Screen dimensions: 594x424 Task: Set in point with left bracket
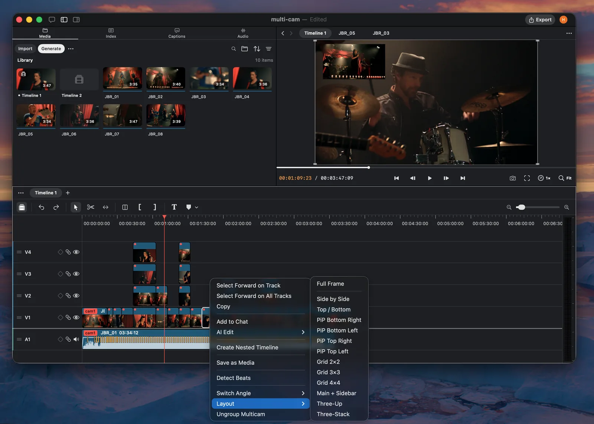click(140, 207)
